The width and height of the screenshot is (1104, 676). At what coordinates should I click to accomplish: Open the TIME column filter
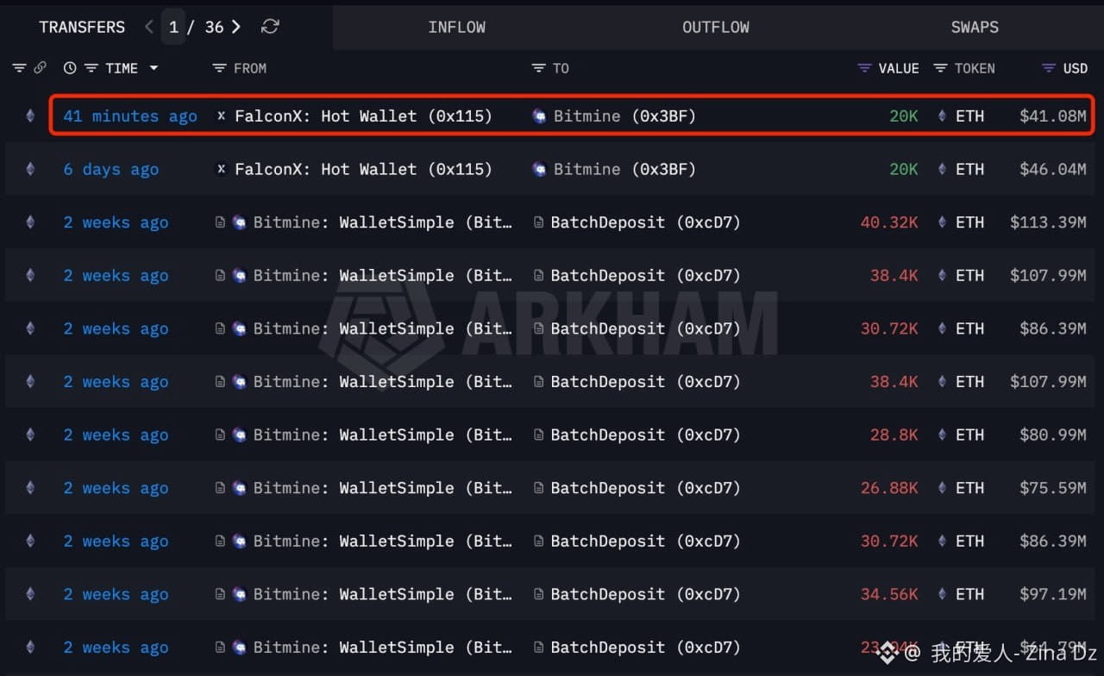tap(90, 68)
